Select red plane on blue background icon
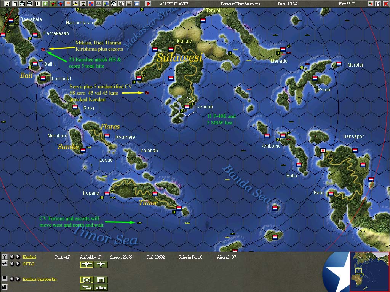This screenshot has width=390, height=292. pos(61,4)
